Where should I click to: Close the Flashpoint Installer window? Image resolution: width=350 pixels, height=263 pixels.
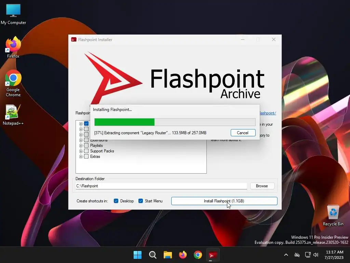274,40
